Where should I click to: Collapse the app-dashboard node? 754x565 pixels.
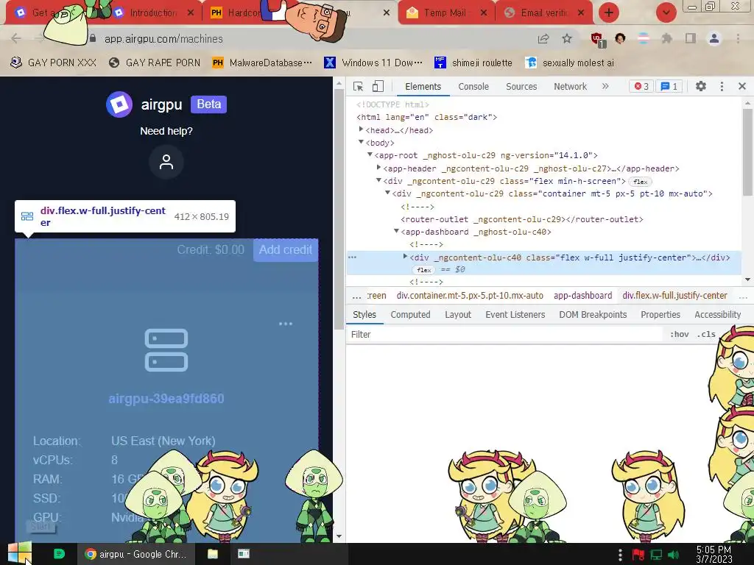click(x=396, y=232)
